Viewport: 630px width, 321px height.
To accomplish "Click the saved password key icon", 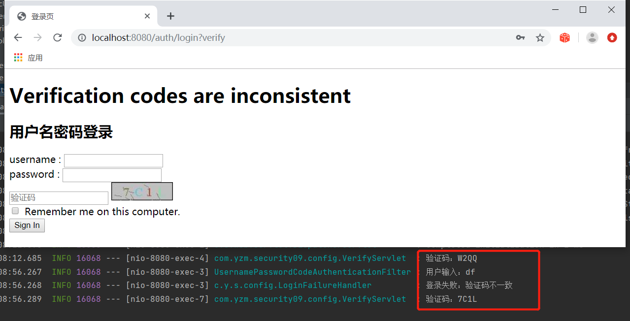I will 520,38.
